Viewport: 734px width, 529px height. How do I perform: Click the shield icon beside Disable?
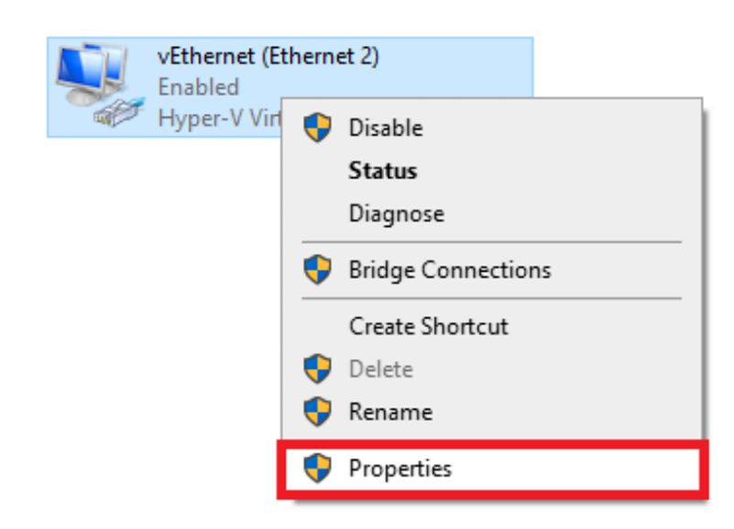317,127
